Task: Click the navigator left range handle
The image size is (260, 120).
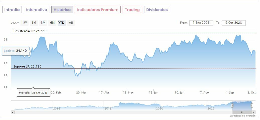Action: coord(232,105)
